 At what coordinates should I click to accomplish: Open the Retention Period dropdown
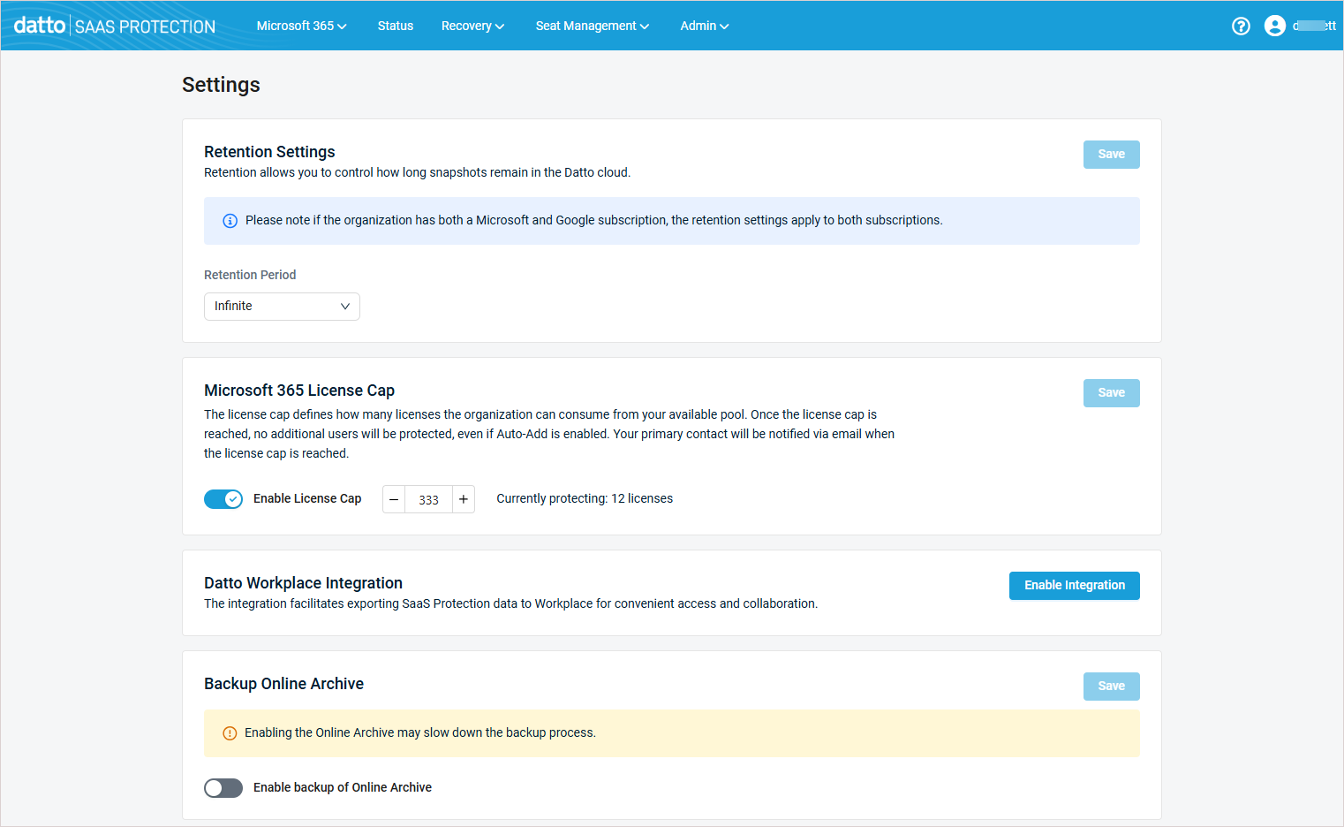[x=282, y=307]
